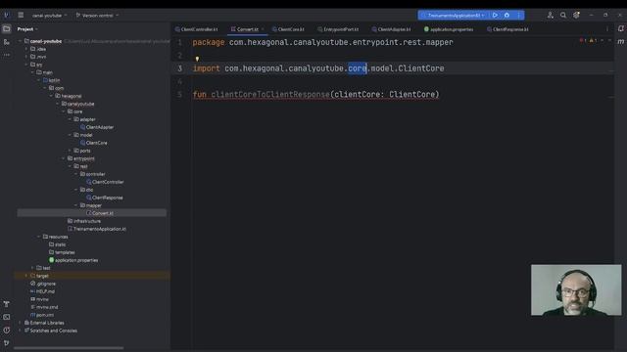This screenshot has width=627, height=352.
Task: Open the Terminal tool window
Action: point(7,317)
